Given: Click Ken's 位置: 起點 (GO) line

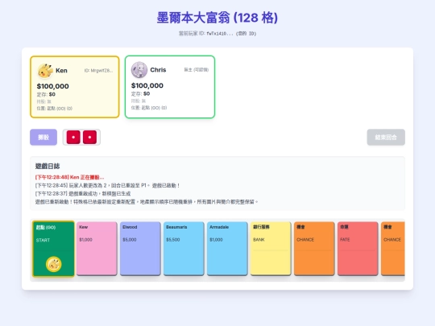Looking at the screenshot, I should click(x=55, y=109).
